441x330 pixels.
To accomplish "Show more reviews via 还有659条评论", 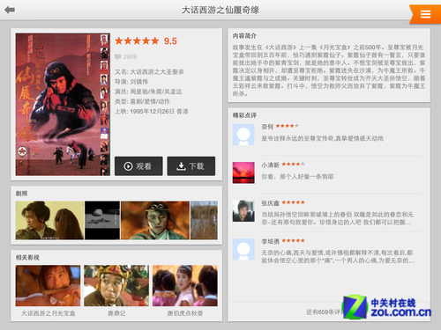I will pyautogui.click(x=325, y=312).
